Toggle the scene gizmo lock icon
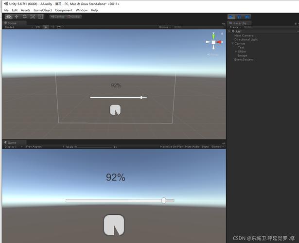 222,34
